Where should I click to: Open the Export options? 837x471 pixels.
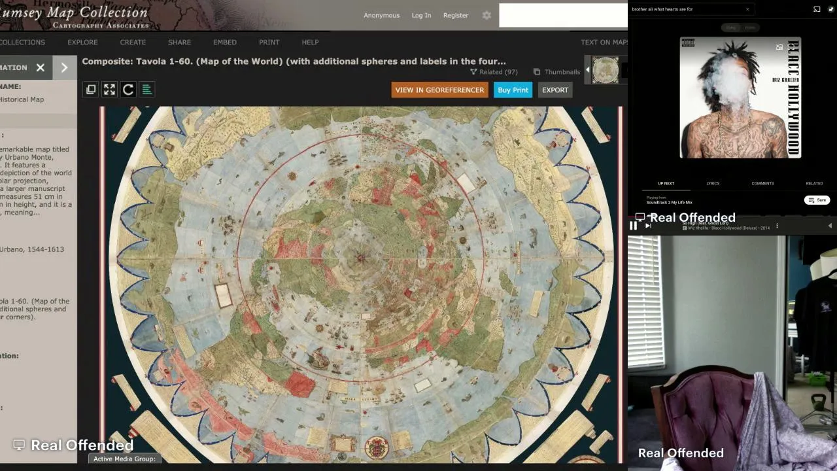[x=555, y=90]
